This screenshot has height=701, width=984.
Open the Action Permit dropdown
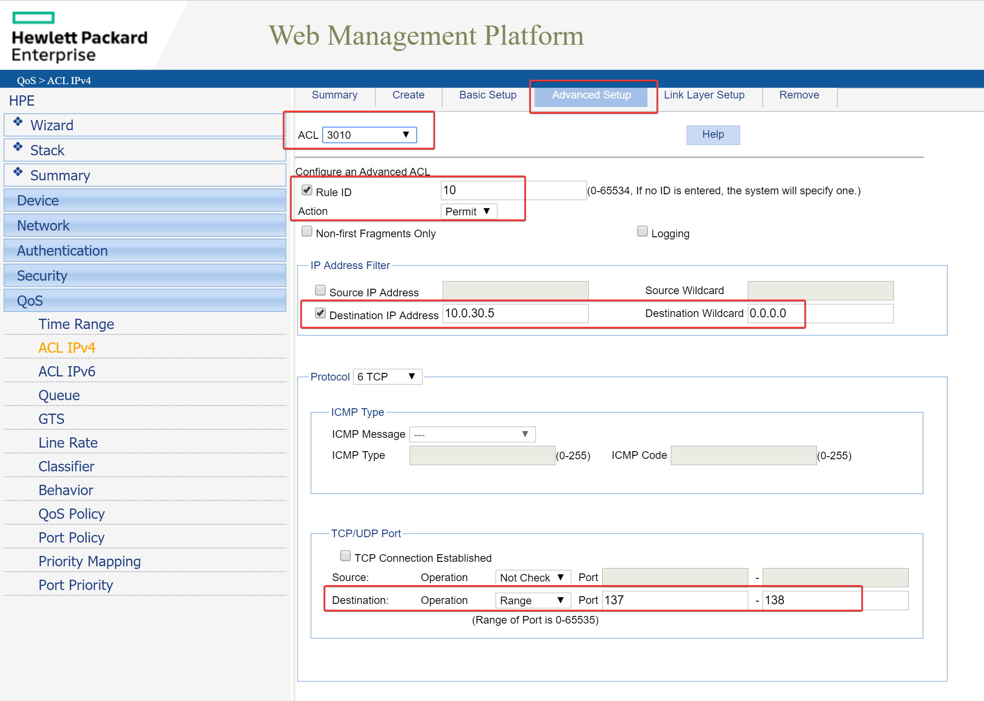[469, 211]
